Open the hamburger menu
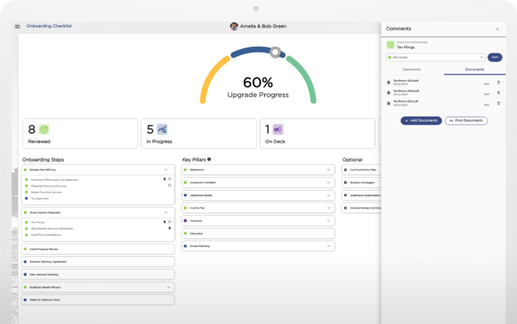Screen dimensions: 517x324 [x=18, y=26]
